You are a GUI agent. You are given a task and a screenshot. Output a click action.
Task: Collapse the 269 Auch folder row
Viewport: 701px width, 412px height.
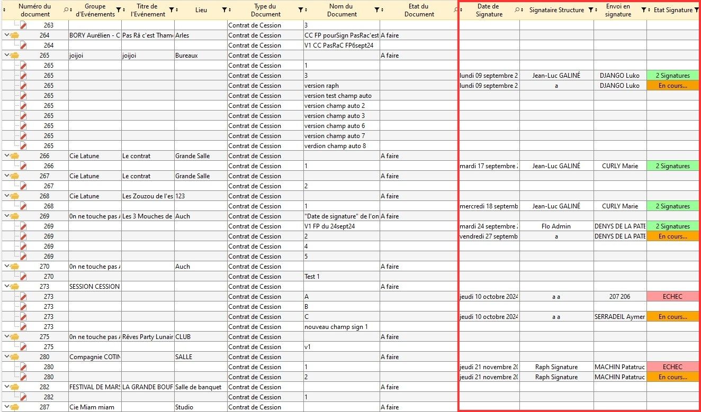pyautogui.click(x=6, y=216)
